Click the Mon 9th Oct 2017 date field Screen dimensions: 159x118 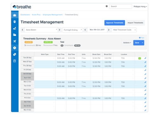(97, 30)
